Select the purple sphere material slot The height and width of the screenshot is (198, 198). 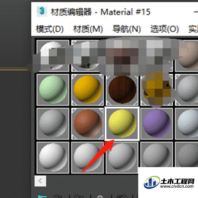[x=157, y=124]
